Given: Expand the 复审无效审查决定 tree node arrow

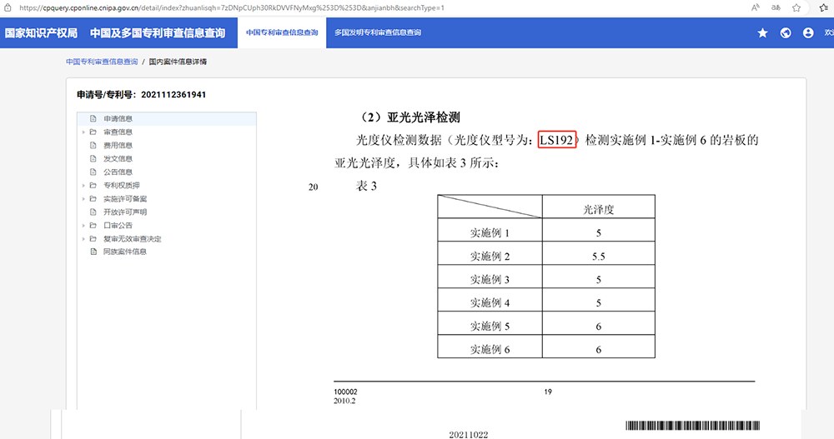Looking at the screenshot, I should point(83,239).
